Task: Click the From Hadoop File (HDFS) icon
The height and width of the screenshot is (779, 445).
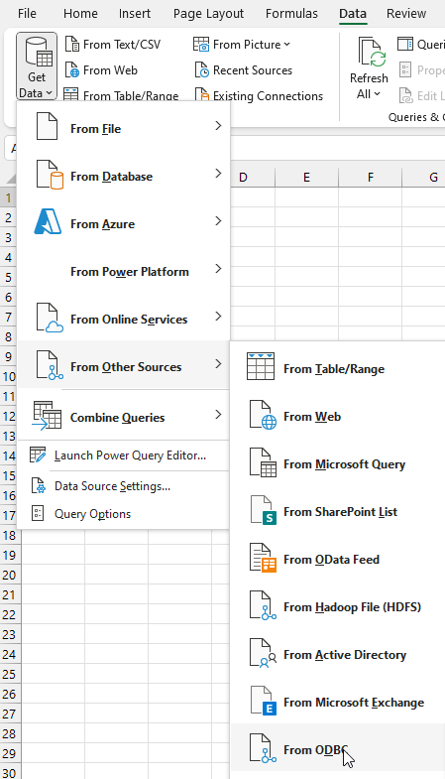Action: [x=263, y=605]
